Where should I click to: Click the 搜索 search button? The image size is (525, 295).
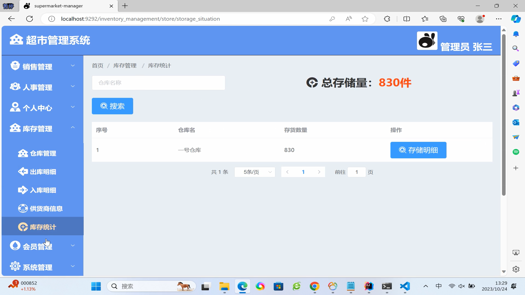click(112, 106)
